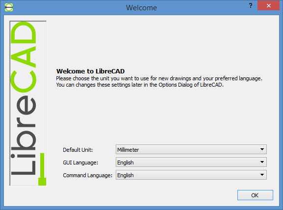283x210 pixels.
Task: Open the Default Unit dropdown
Action: [191, 149]
